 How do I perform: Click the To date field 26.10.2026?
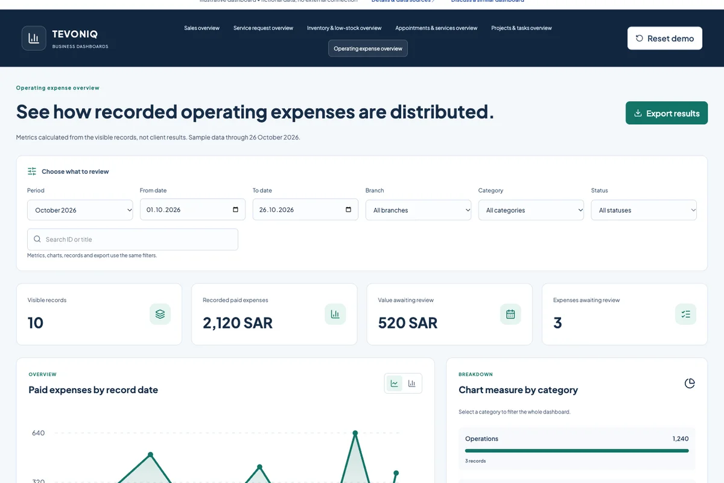pos(305,210)
